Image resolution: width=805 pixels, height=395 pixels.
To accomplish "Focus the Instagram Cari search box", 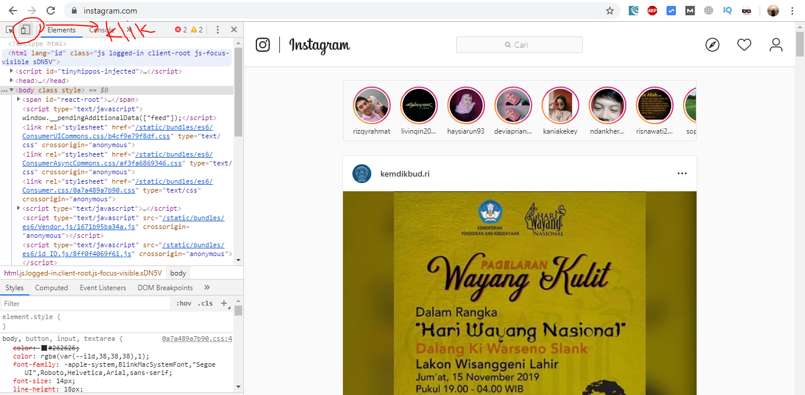I will [519, 45].
